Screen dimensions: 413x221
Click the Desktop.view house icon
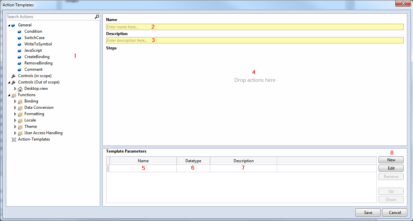(20, 89)
